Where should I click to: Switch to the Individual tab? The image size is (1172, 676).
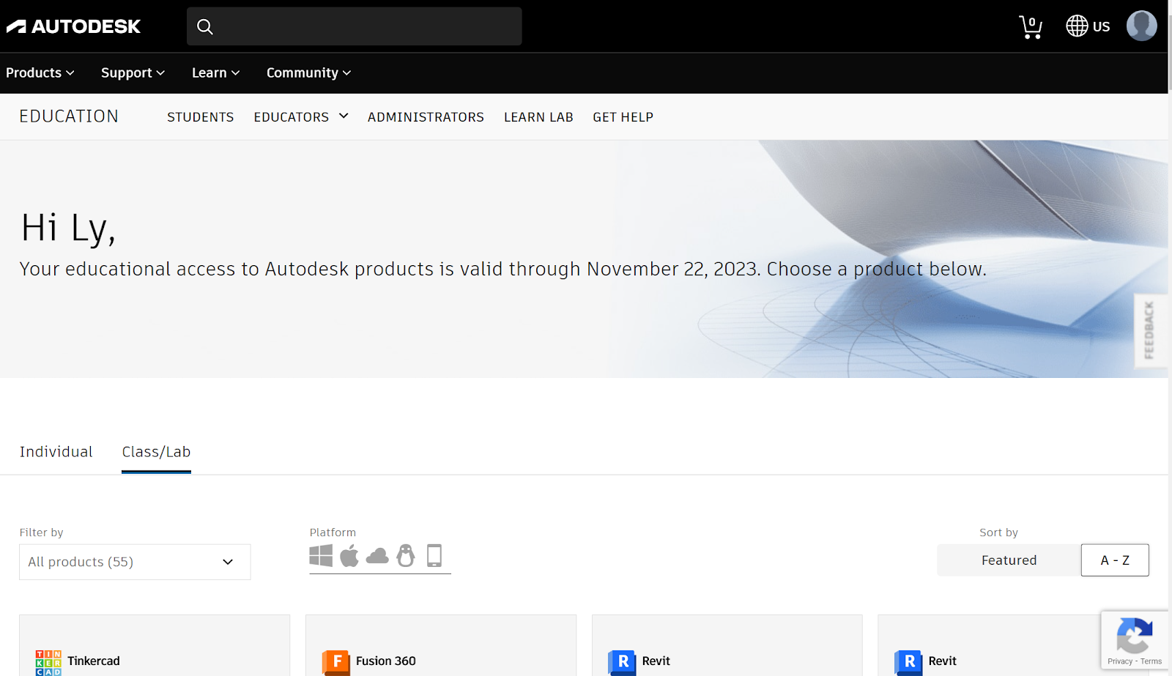tap(56, 452)
